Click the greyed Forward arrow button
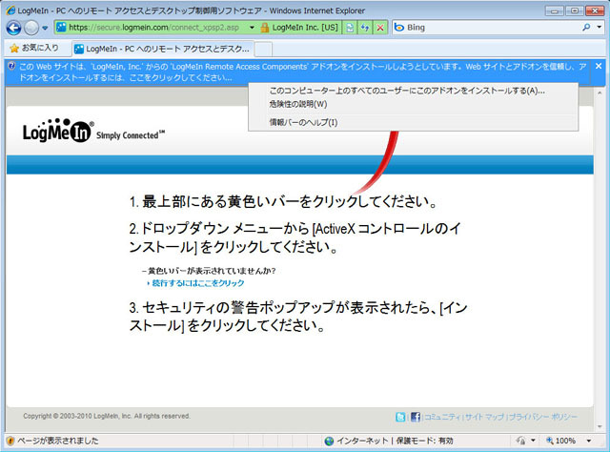 31,28
